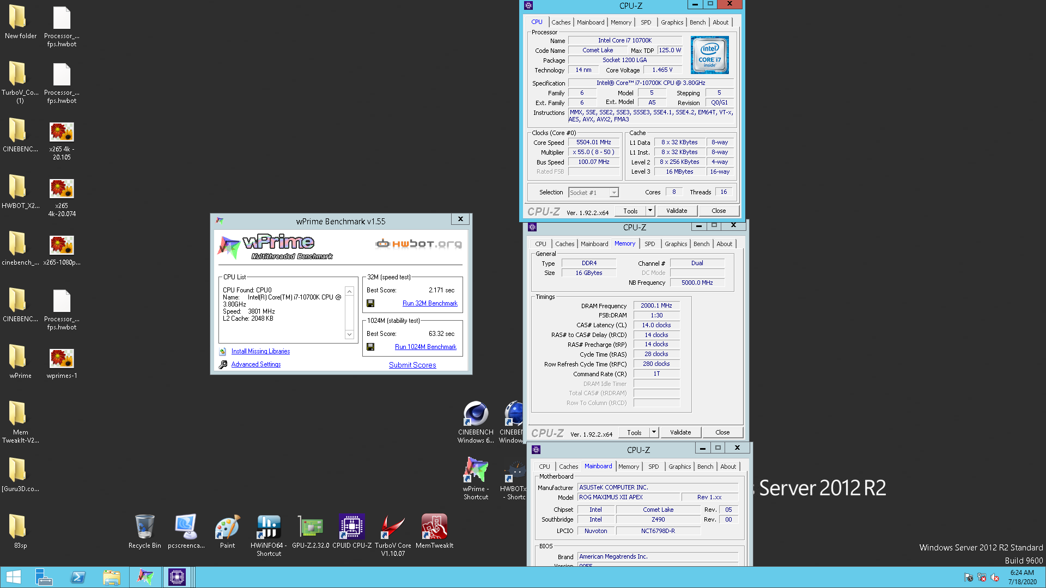Screen dimensions: 1046x588
Task: Close the wPrime Benchmark window
Action: tap(461, 219)
